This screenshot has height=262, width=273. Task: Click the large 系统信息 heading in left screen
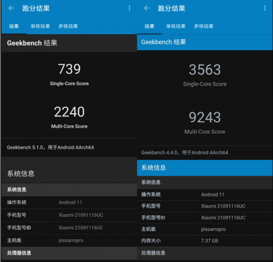(21, 174)
